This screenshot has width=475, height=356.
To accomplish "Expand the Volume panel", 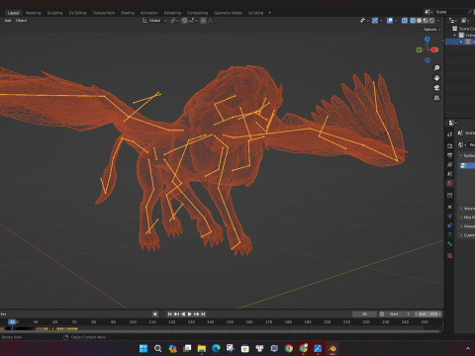I will tap(468, 209).
